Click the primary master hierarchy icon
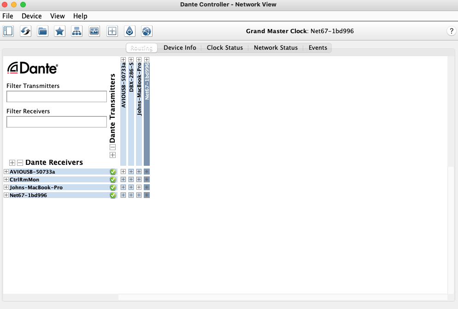 77,31
